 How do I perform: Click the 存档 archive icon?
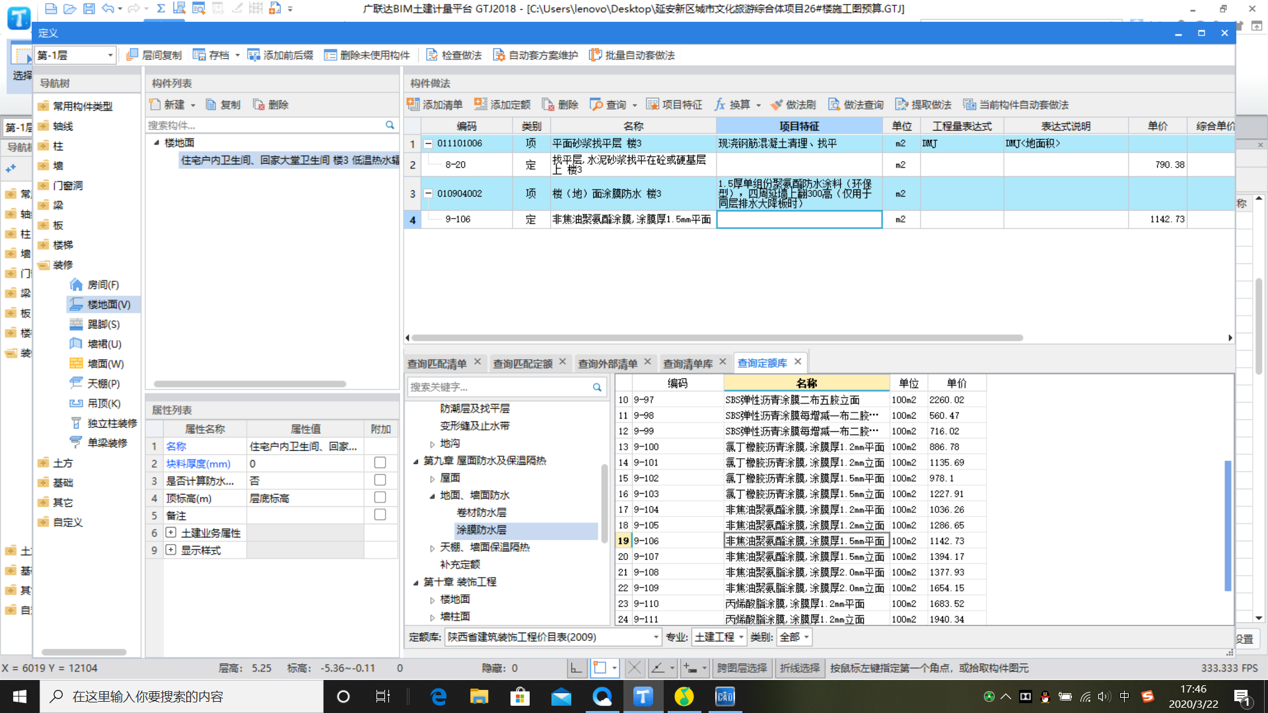coord(199,55)
